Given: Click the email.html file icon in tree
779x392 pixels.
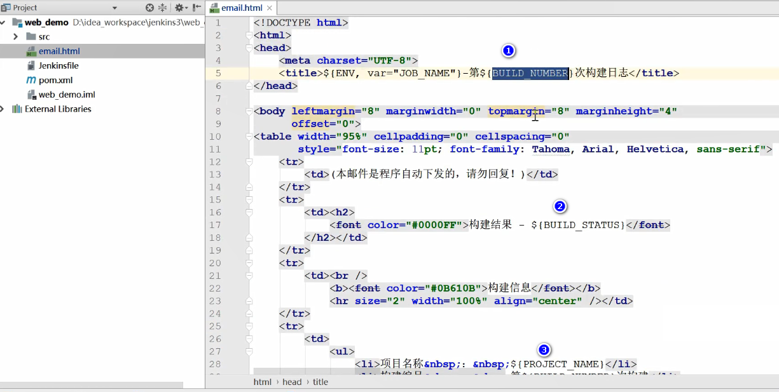Looking at the screenshot, I should click(x=31, y=51).
